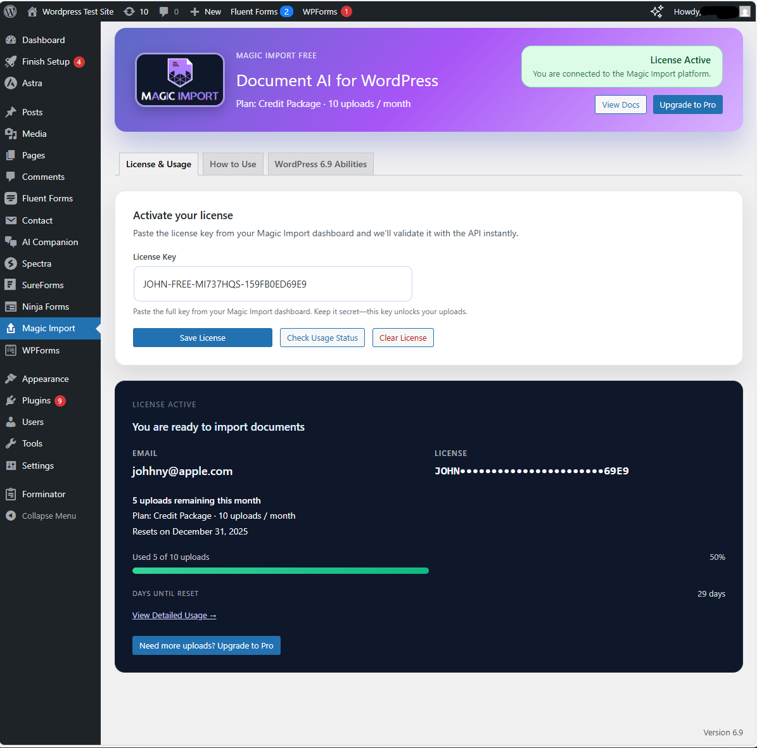
Task: Click '5 uploads remaining this month' text
Action: [x=196, y=500]
